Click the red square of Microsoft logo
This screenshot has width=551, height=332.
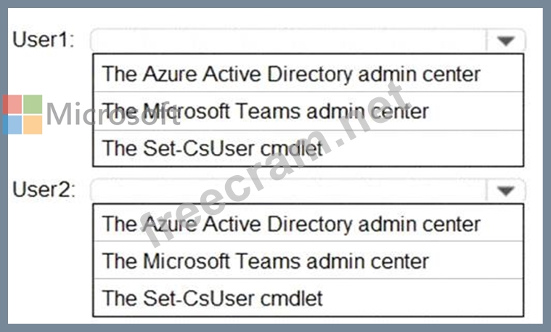coord(12,105)
